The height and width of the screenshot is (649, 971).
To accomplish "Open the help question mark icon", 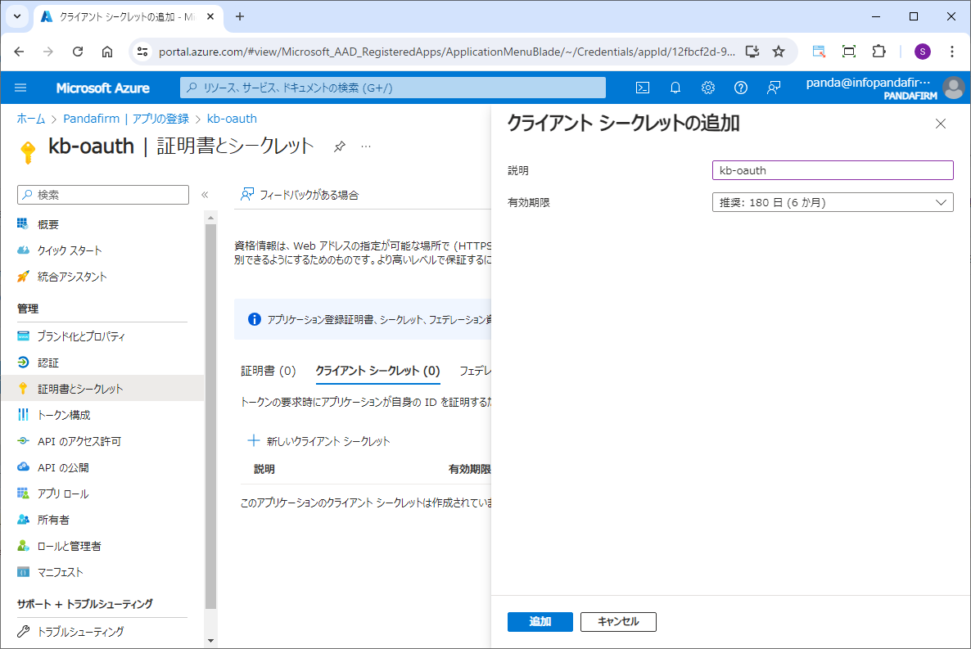I will pos(741,88).
